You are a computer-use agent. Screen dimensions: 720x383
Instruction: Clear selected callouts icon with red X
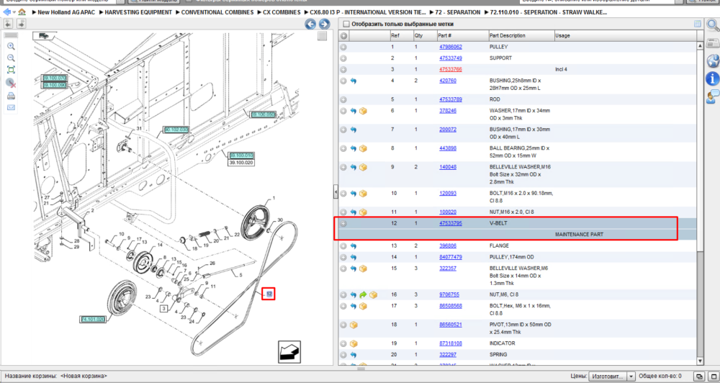(x=11, y=83)
